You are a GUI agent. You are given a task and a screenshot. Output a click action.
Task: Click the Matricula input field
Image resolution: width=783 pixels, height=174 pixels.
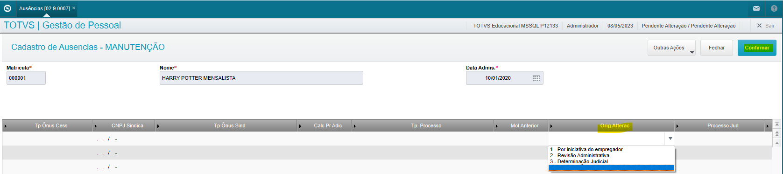pyautogui.click(x=26, y=78)
